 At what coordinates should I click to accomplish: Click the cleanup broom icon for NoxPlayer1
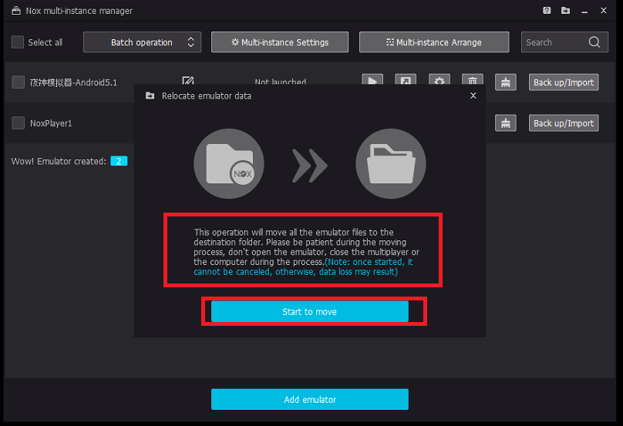click(x=505, y=122)
